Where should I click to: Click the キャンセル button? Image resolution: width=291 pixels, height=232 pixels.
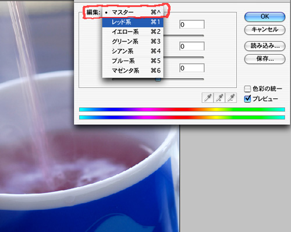[x=265, y=30]
